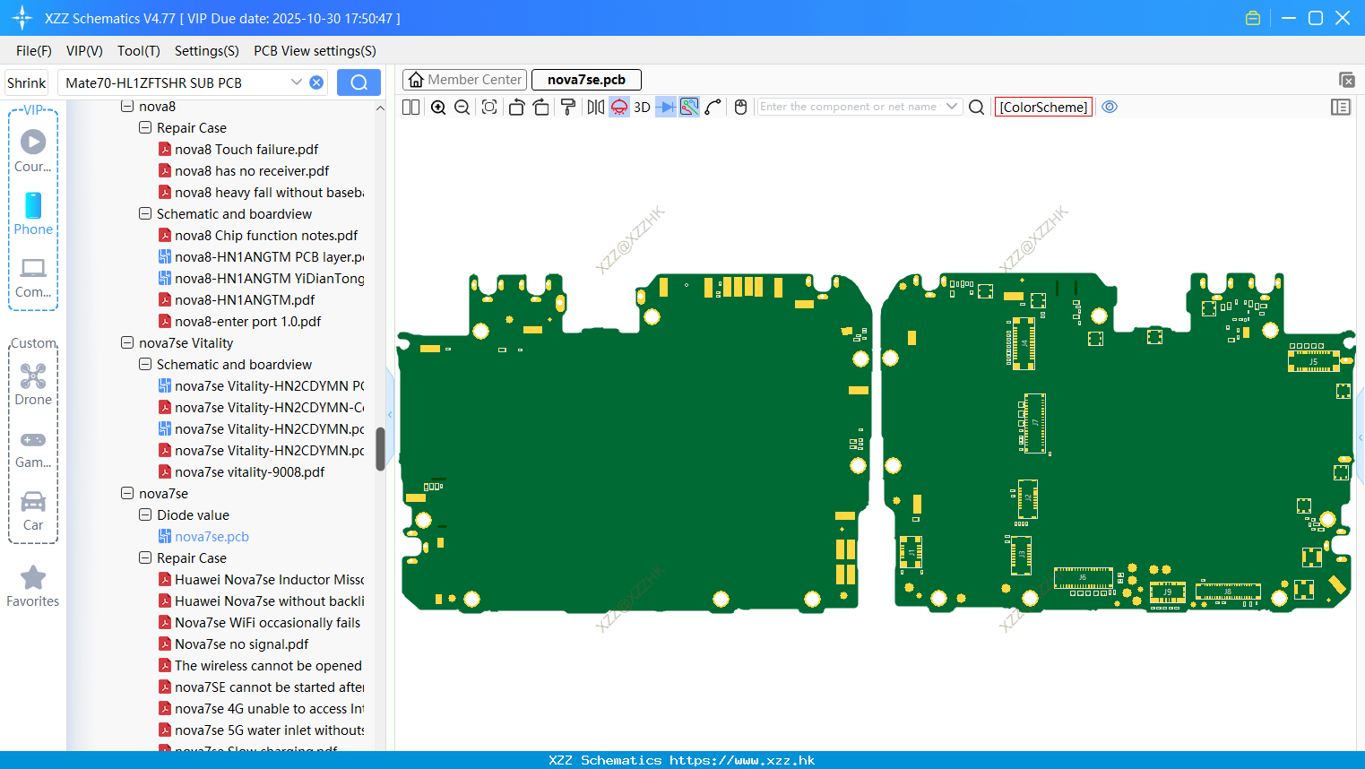Viewport: 1365px width, 769px height.
Task: Clear the Mate70 search text
Action: (316, 82)
